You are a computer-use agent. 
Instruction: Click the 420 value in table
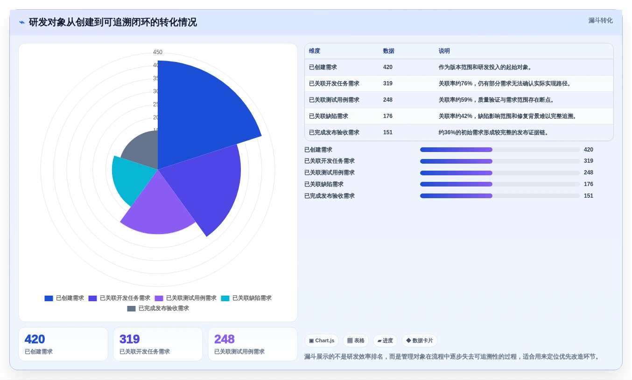(388, 67)
